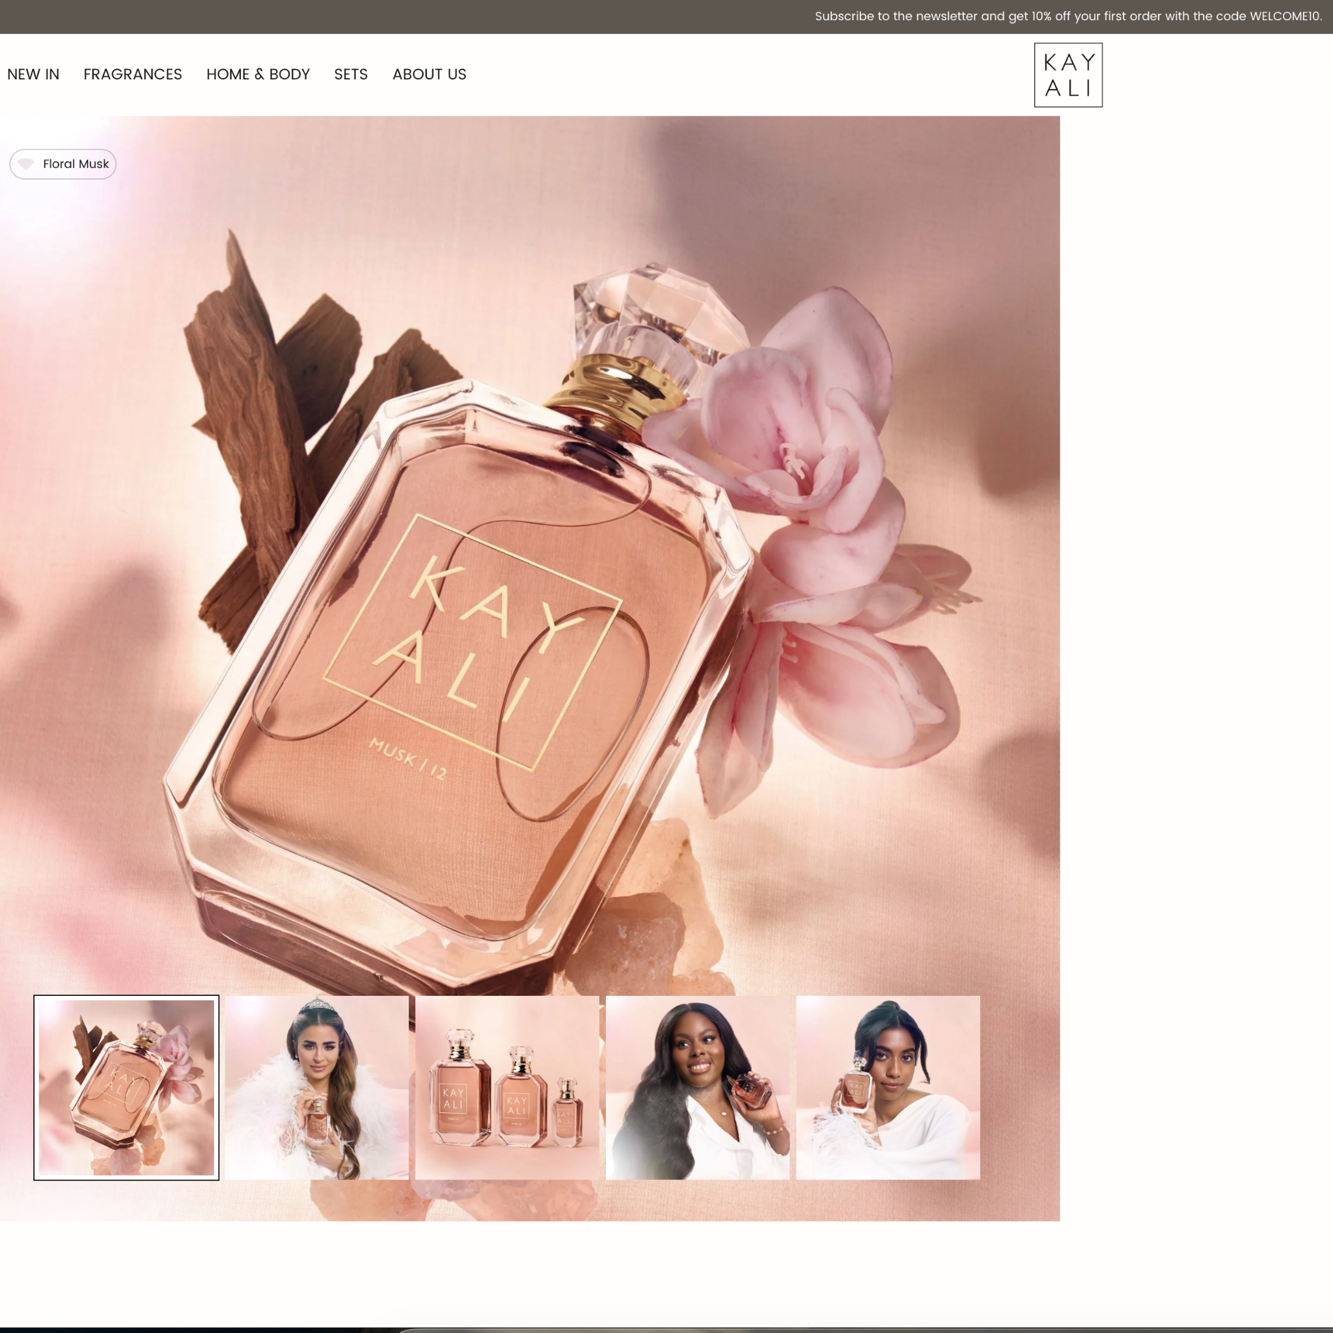The height and width of the screenshot is (1333, 1333).
Task: Click the diamond icon in Floral Musk badge
Action: tap(26, 164)
